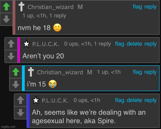Viewport: 161px width, 129px height.
Task: Upvote the "agesexual" comment by P.L.U.C.K.
Action: pos(20,100)
